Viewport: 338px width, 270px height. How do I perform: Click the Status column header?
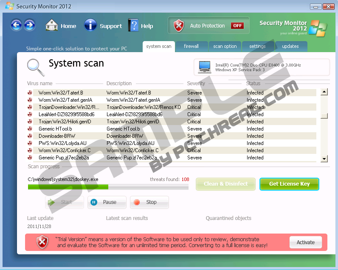[253, 83]
